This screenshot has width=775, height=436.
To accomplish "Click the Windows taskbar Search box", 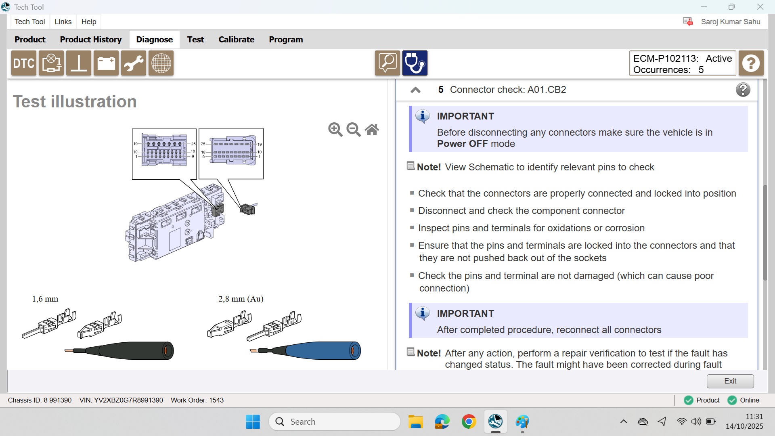I will pyautogui.click(x=335, y=422).
